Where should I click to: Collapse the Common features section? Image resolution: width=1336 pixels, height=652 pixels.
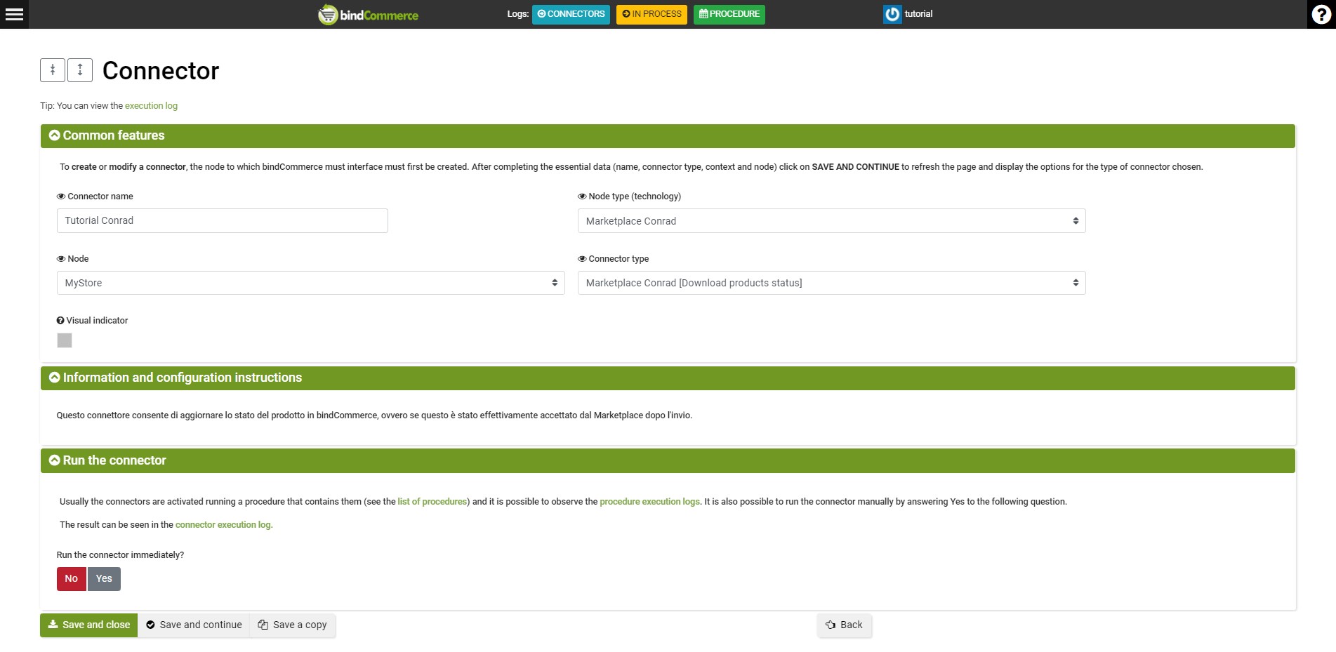tap(55, 135)
